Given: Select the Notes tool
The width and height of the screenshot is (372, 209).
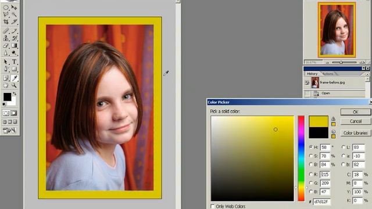Looking at the screenshot, I should point(6,78).
